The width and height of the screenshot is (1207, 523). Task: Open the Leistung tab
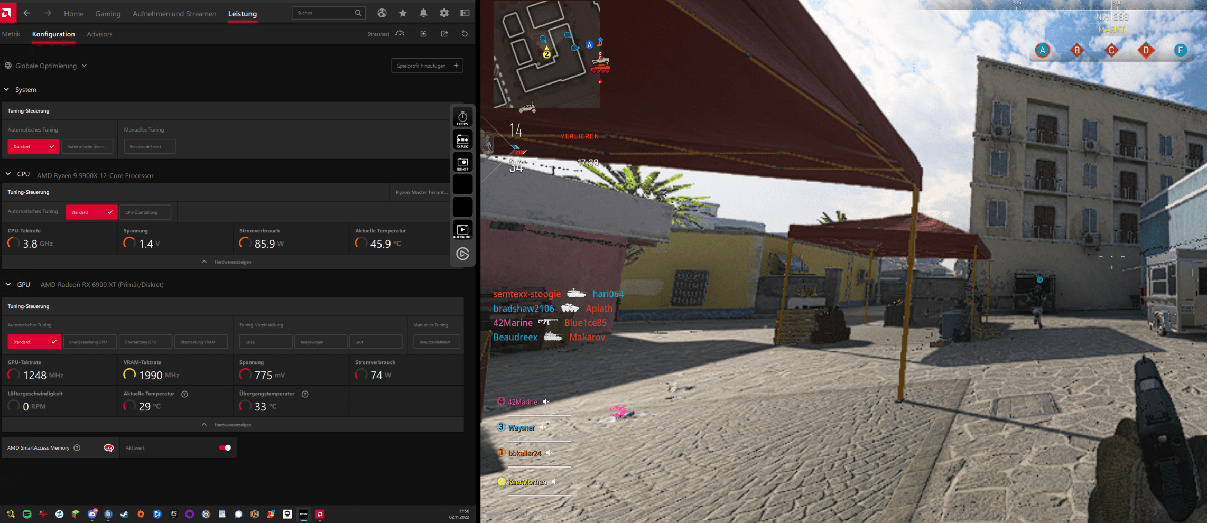tap(243, 14)
